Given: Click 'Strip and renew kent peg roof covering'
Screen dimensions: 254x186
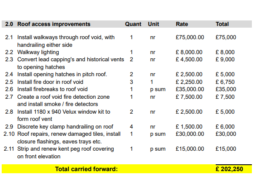Looking at the screenshot, I should 66,149.
